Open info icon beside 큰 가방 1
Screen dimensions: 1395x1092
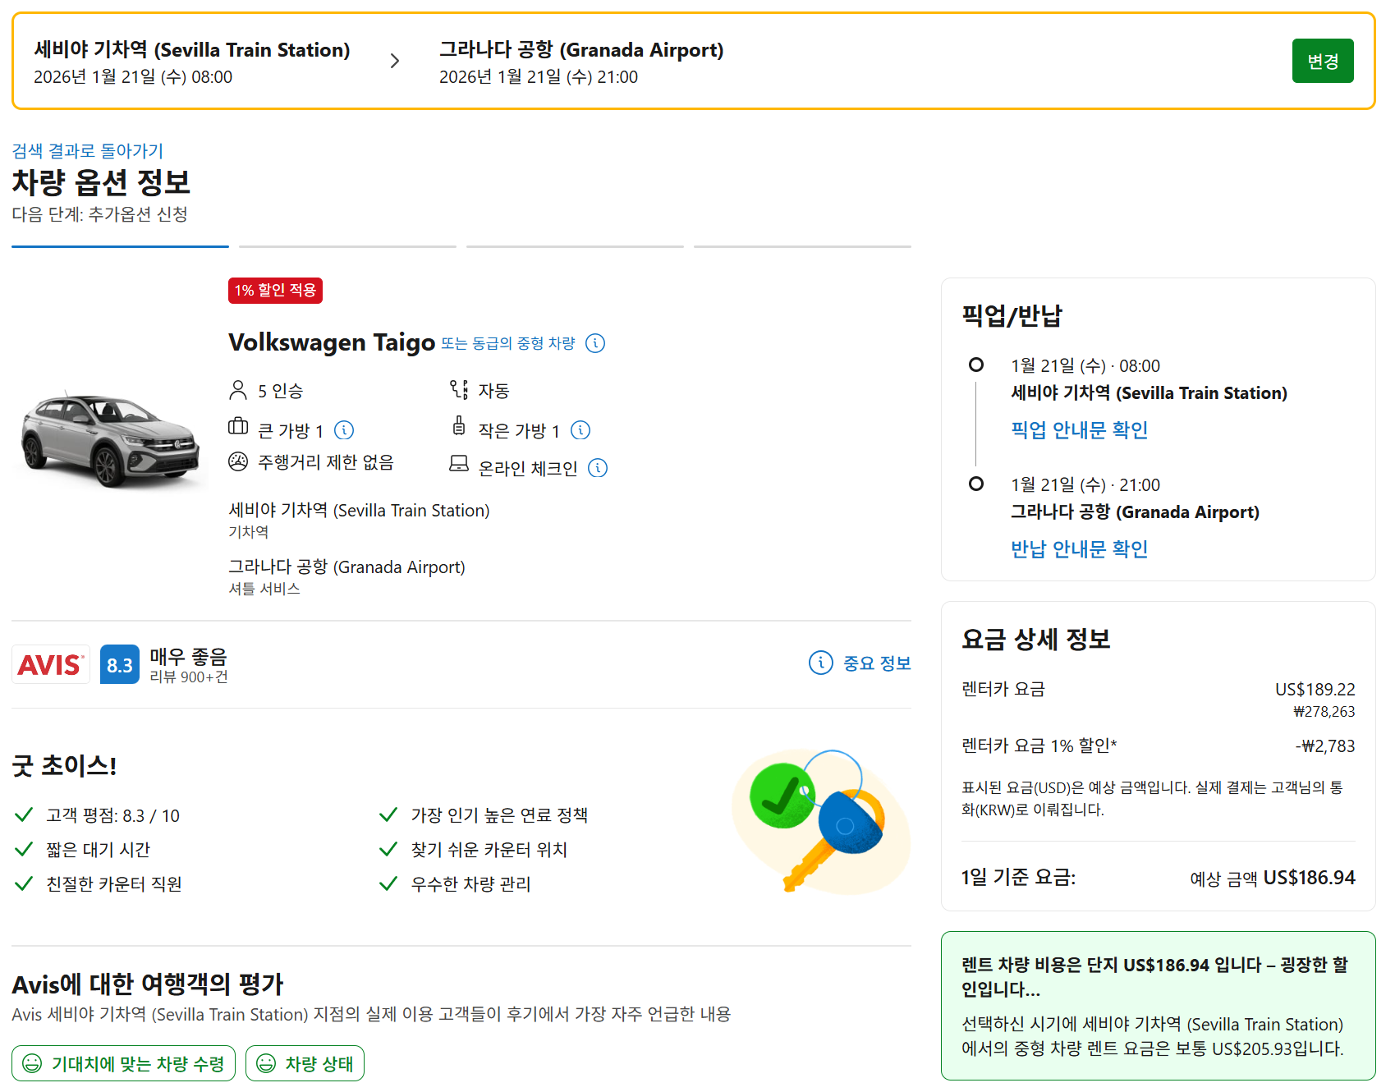click(345, 430)
